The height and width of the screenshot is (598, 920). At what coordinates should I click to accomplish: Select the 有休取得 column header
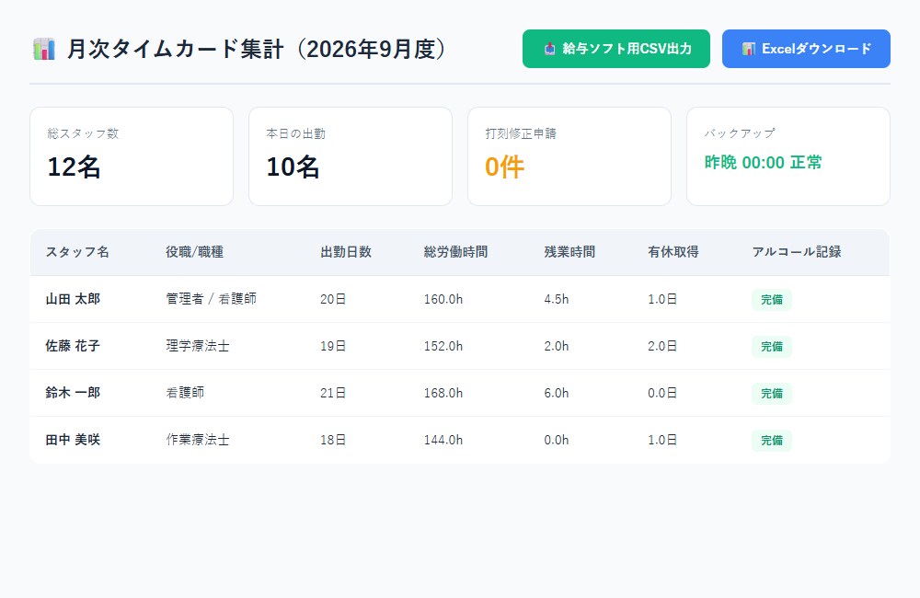[673, 252]
